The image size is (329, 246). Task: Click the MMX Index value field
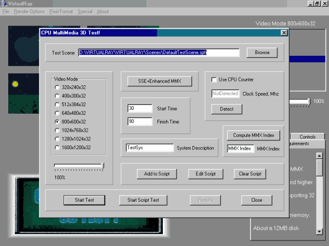(241, 149)
